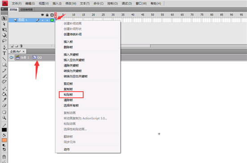
Task: Toggle show/hide all layers eye icon
Action: [x=42, y=15]
